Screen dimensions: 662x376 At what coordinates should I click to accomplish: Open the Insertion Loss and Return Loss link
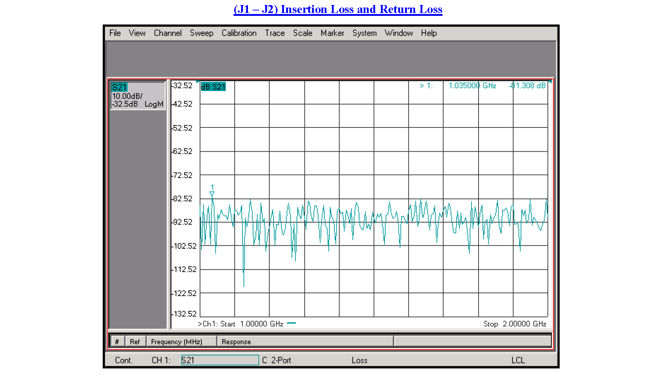338,9
